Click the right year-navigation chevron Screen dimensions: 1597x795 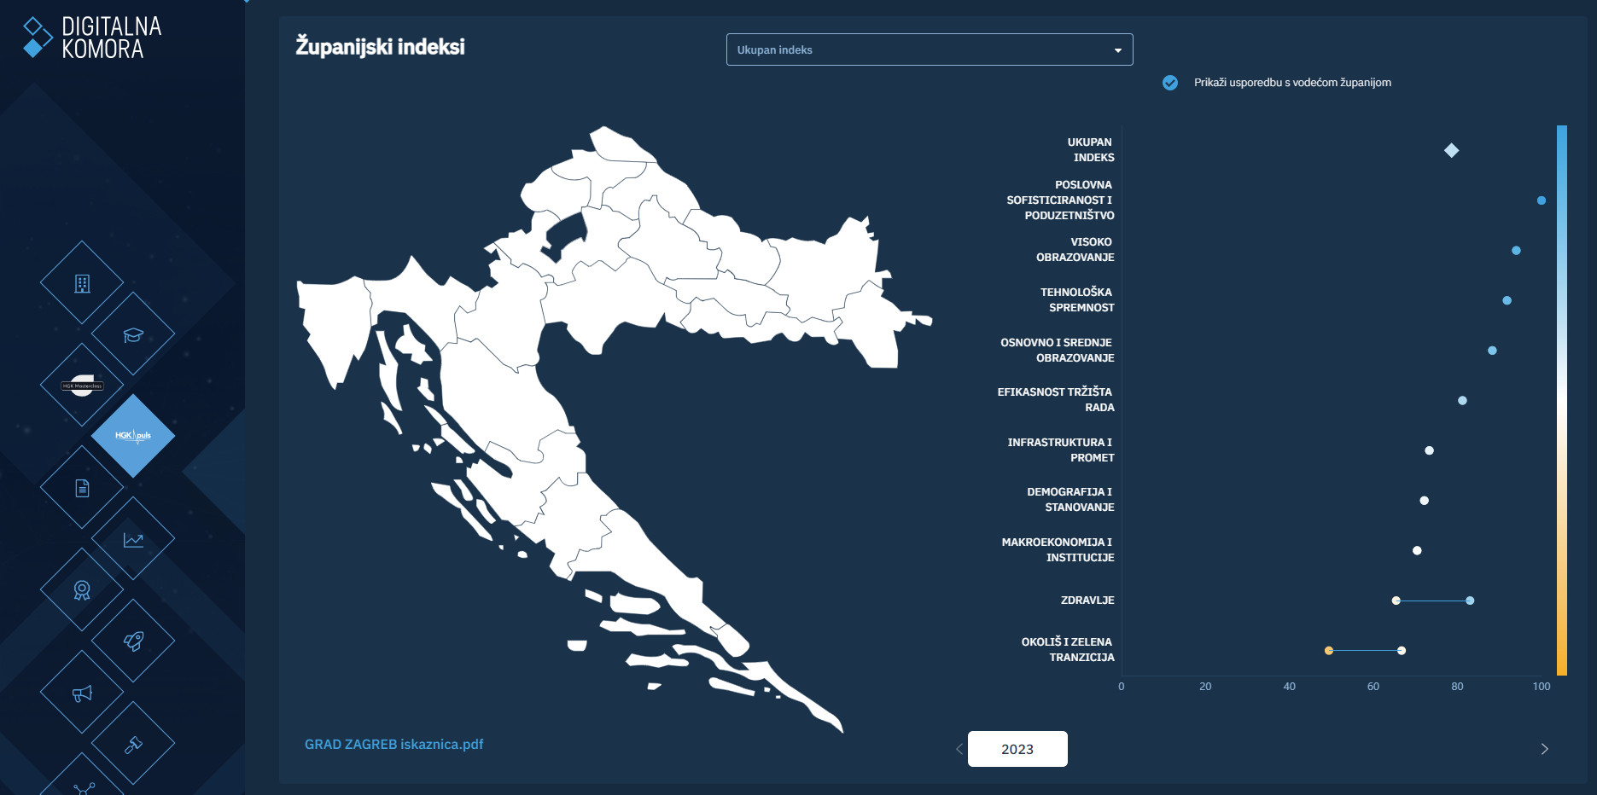coord(1543,749)
